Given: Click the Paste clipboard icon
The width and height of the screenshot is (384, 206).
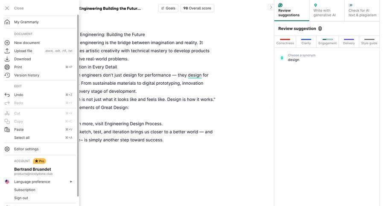Looking at the screenshot, I should [x=7, y=129].
